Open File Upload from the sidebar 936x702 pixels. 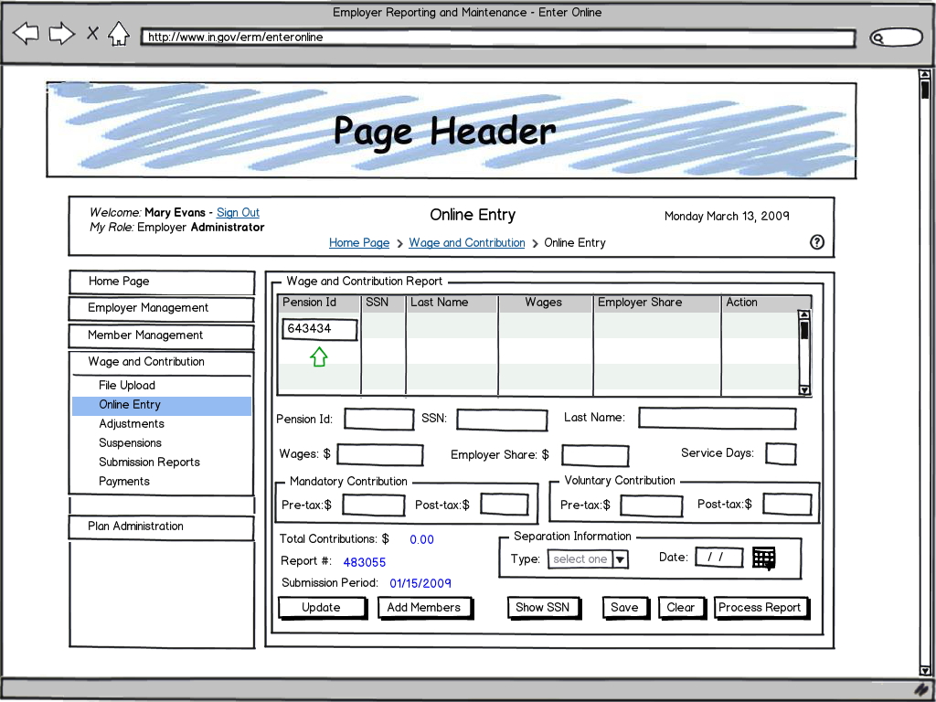click(x=127, y=386)
